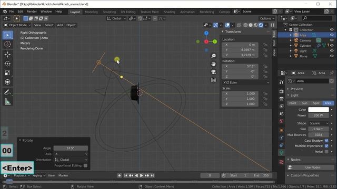This screenshot has width=337, height=189.
Task: Click the light Color swatch
Action: pos(319,110)
